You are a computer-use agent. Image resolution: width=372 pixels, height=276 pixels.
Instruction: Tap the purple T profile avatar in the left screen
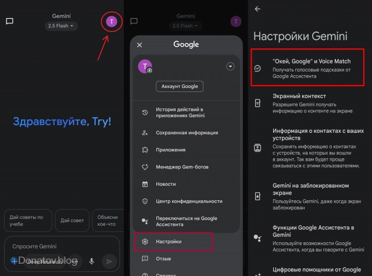pos(111,22)
